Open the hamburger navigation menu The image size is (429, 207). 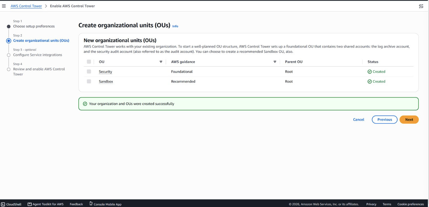(4, 6)
